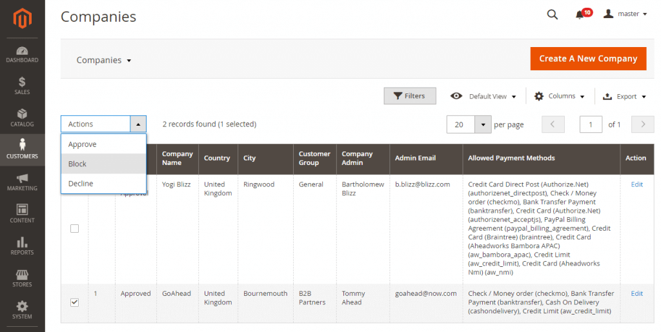Open the Catalog sidebar section

(x=22, y=118)
